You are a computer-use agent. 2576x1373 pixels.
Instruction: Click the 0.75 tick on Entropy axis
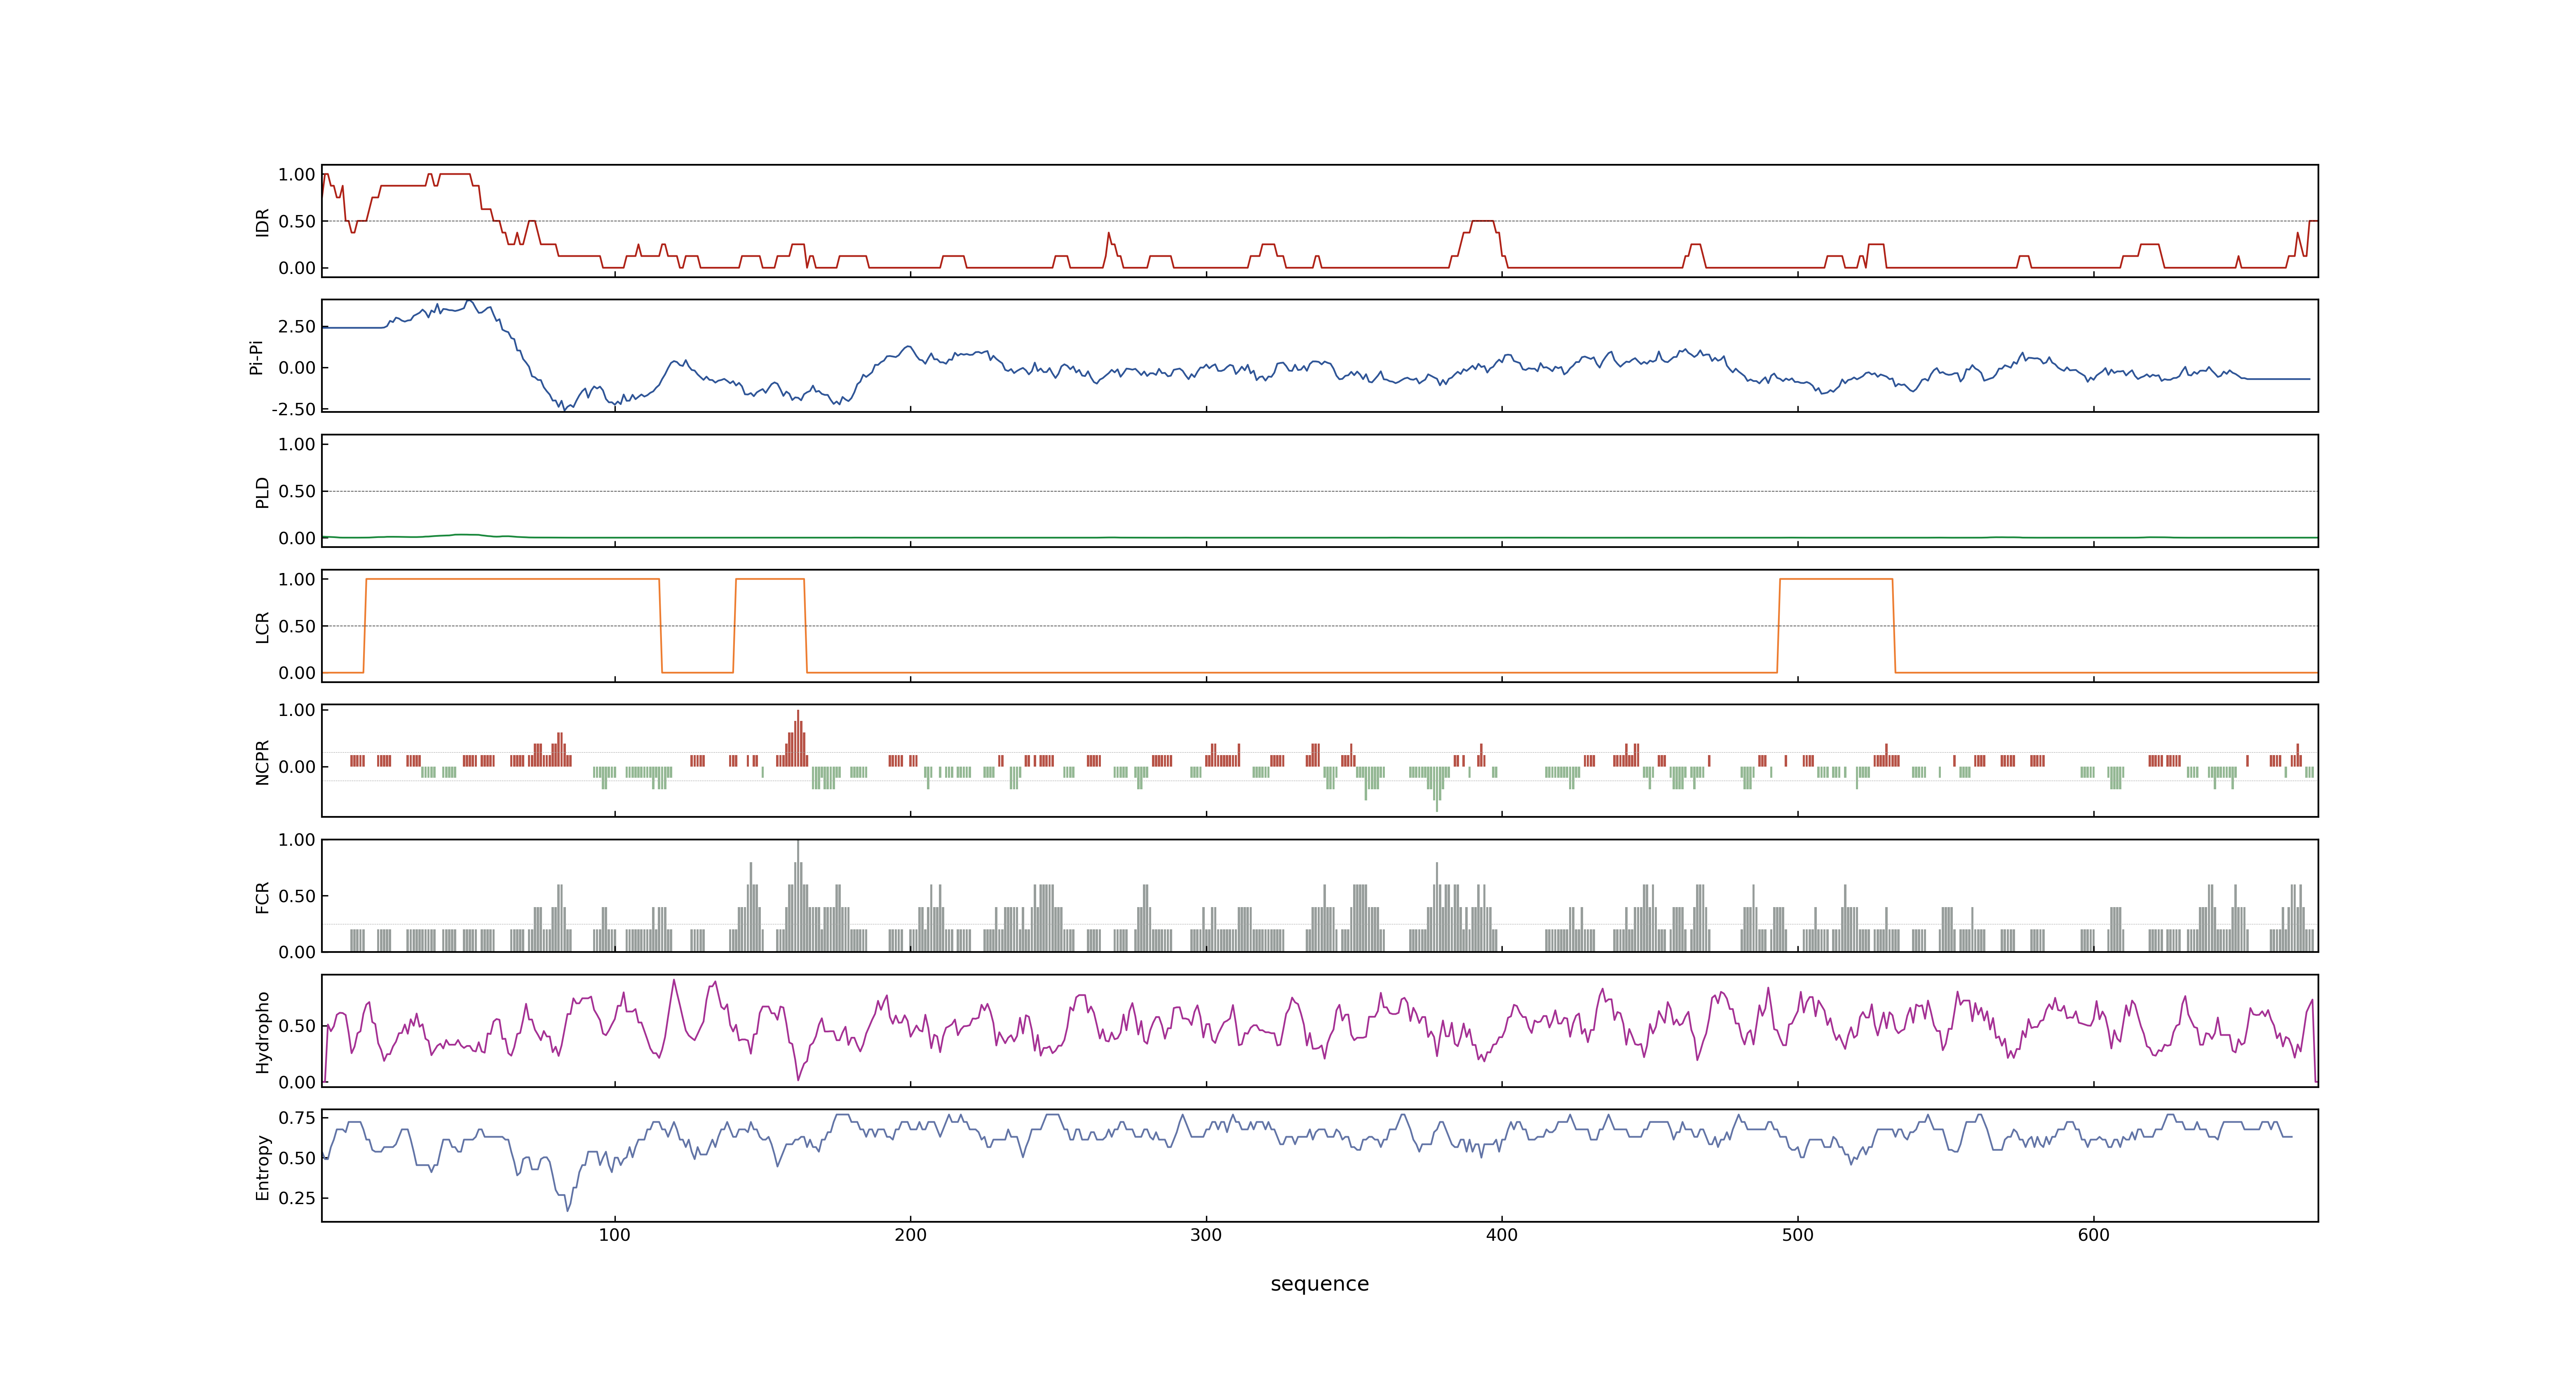coord(297,1117)
